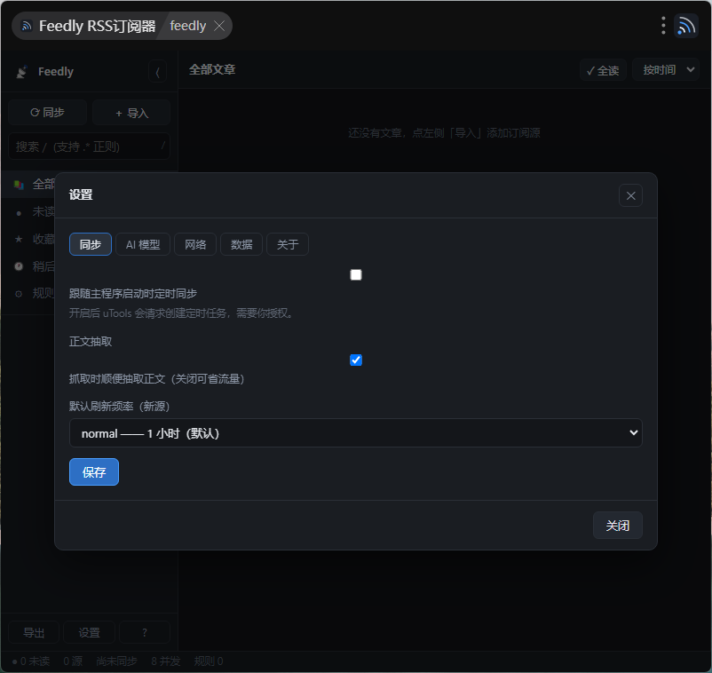Screen dimensions: 712x673
Task: Click the 导出 button at sidebar bottom
Action: (x=34, y=632)
